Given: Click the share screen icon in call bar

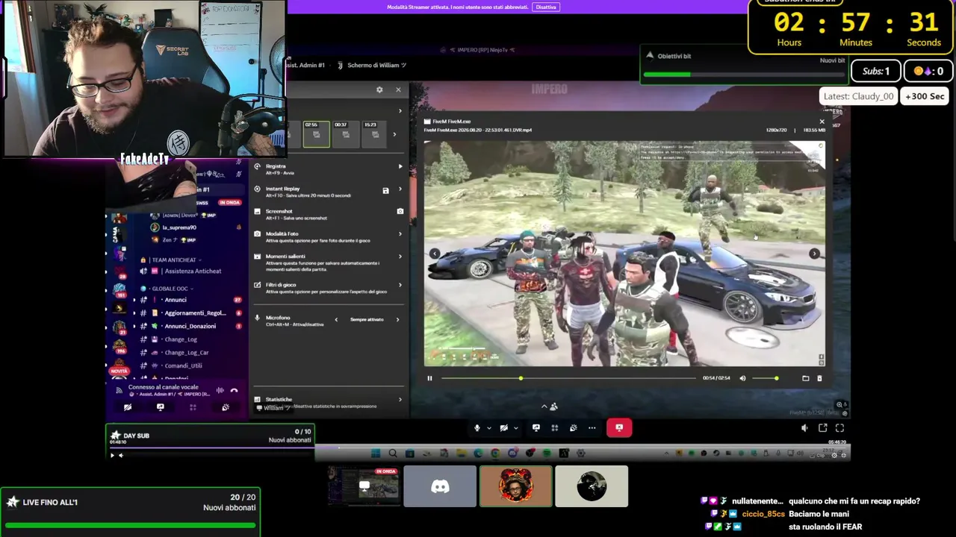Looking at the screenshot, I should 536,428.
